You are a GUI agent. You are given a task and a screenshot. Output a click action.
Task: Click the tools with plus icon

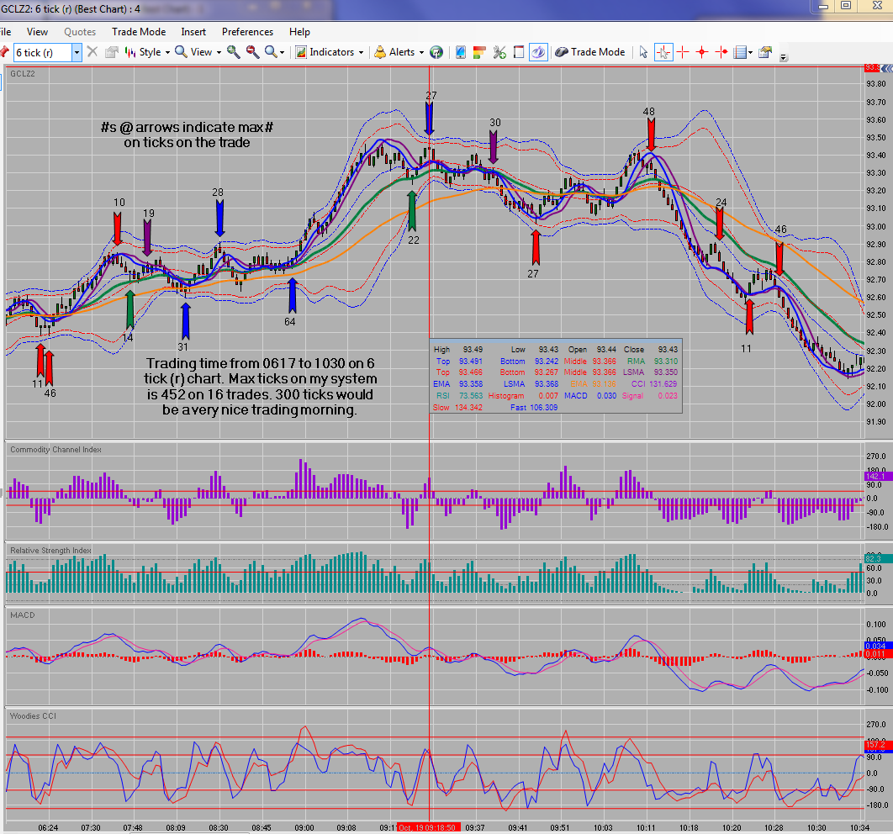[x=499, y=52]
